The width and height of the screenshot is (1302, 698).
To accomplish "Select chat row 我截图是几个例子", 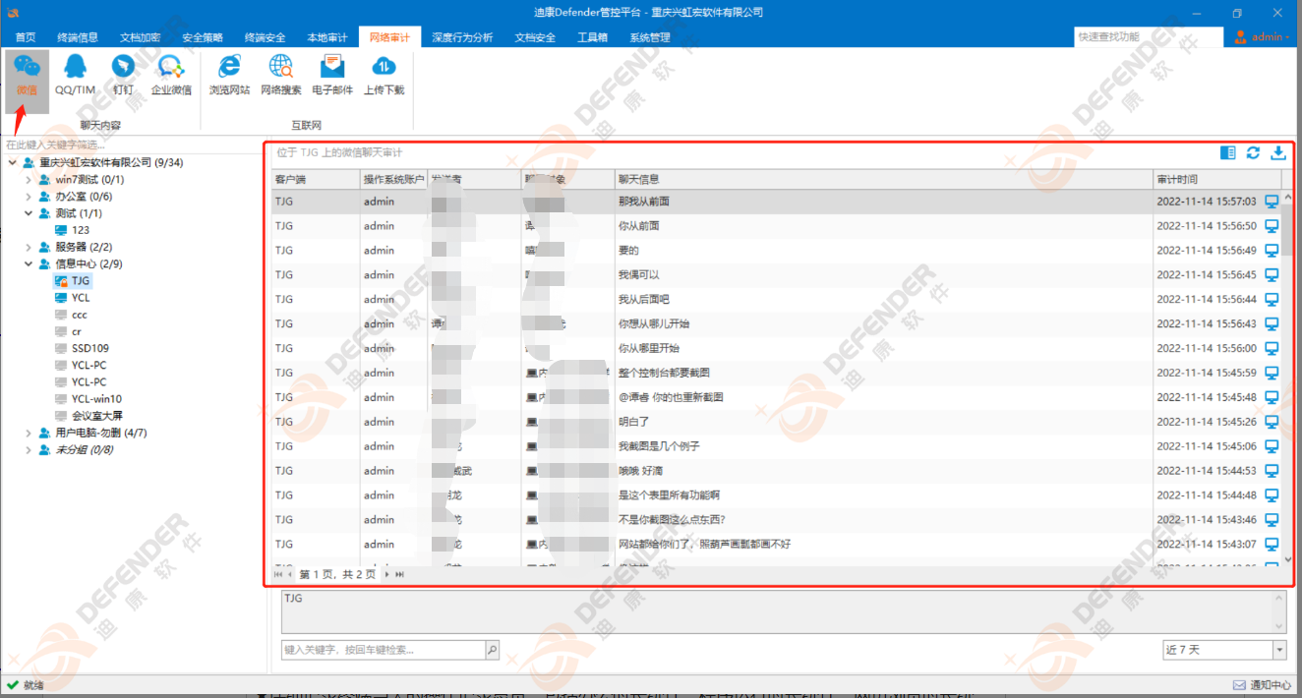I will (x=777, y=446).
